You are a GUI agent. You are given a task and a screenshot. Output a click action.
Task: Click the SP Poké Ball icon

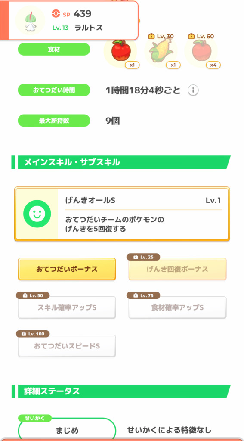click(x=56, y=13)
